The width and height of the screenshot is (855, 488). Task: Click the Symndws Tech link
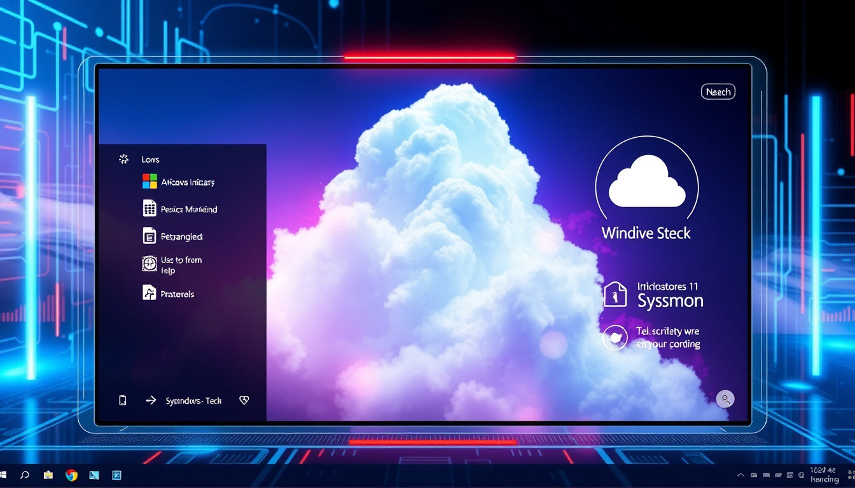click(x=193, y=400)
